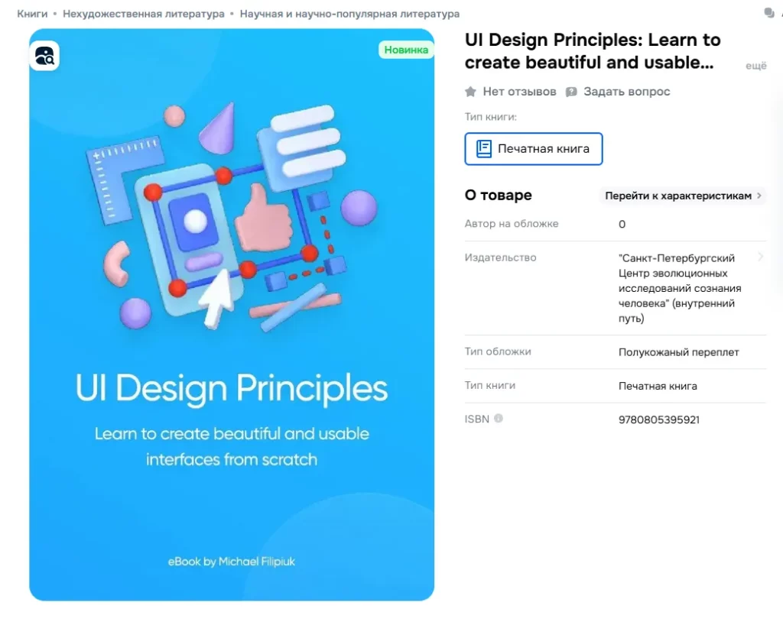Click the publisher name Санкт-Петербургский Центр
The width and height of the screenshot is (783, 625).
coord(680,288)
